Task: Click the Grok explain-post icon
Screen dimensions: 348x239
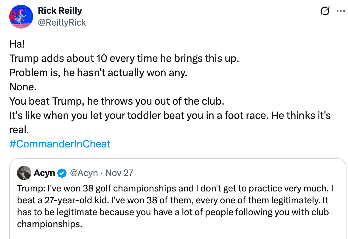Action: 324,11
